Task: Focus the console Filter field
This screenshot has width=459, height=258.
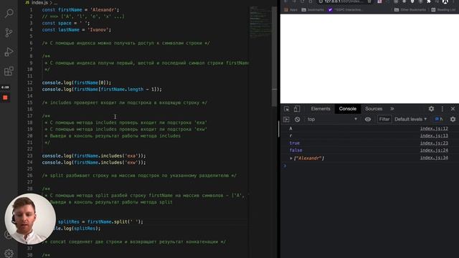Action: point(384,120)
